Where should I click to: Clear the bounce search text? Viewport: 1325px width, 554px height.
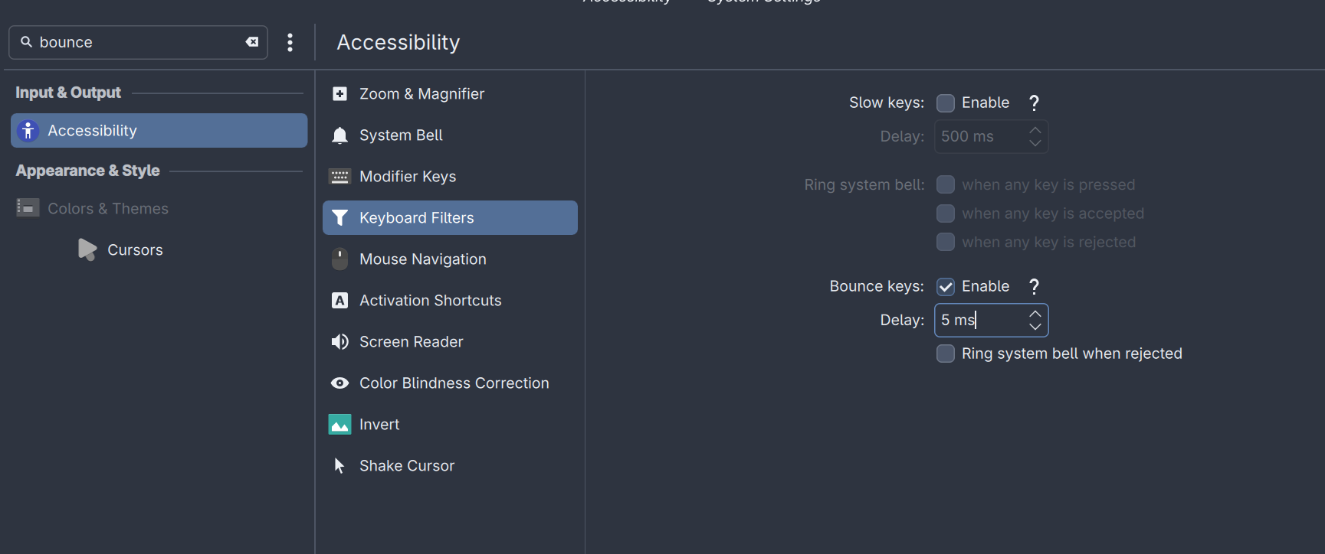tap(251, 42)
